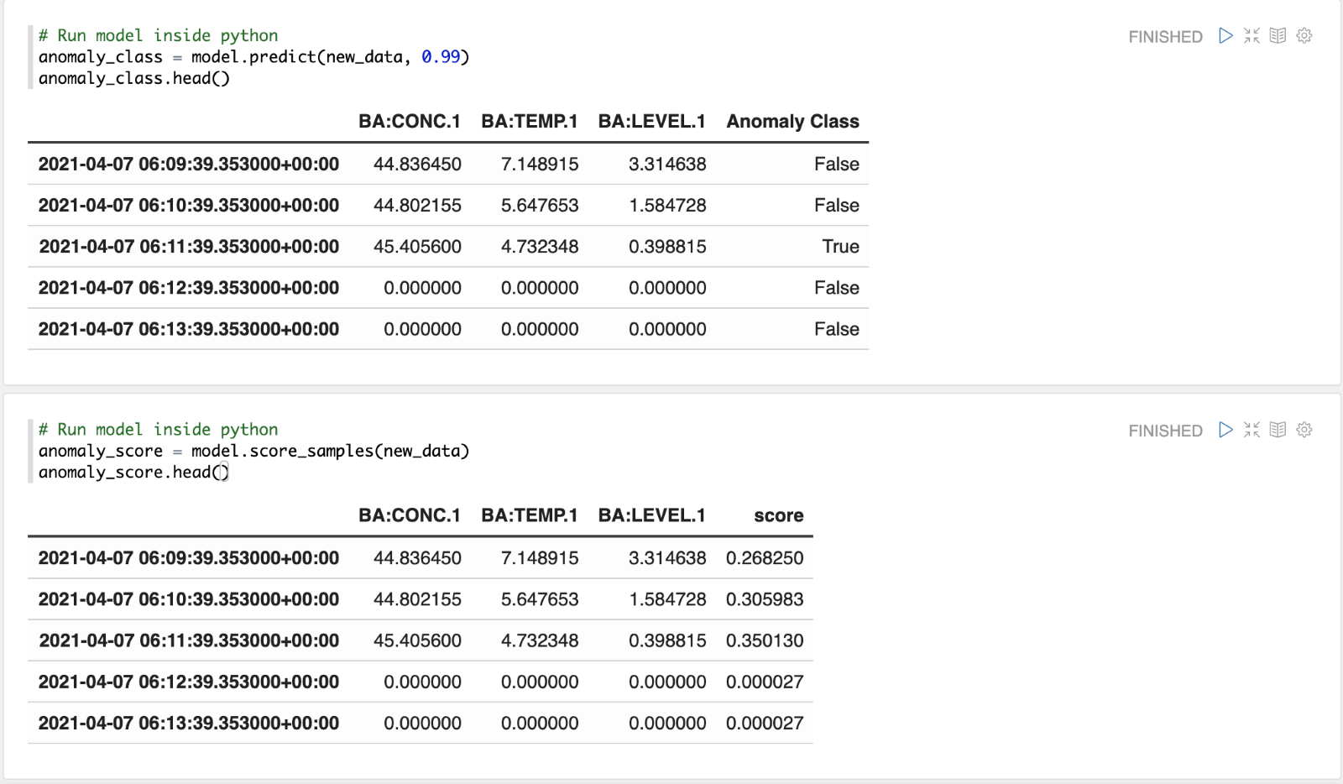This screenshot has height=784, width=1343.
Task: Click FINISHED status of the second paragraph
Action: [x=1165, y=431]
